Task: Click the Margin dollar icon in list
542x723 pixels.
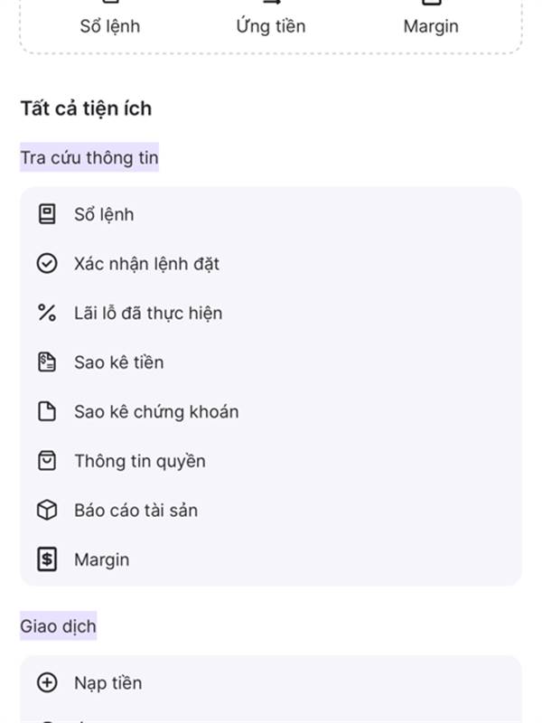Action: coord(46,559)
